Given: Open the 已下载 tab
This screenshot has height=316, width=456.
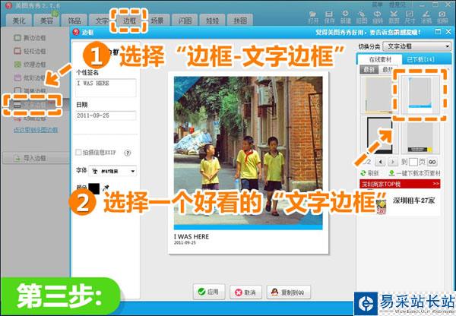Looking at the screenshot, I should click(x=420, y=59).
